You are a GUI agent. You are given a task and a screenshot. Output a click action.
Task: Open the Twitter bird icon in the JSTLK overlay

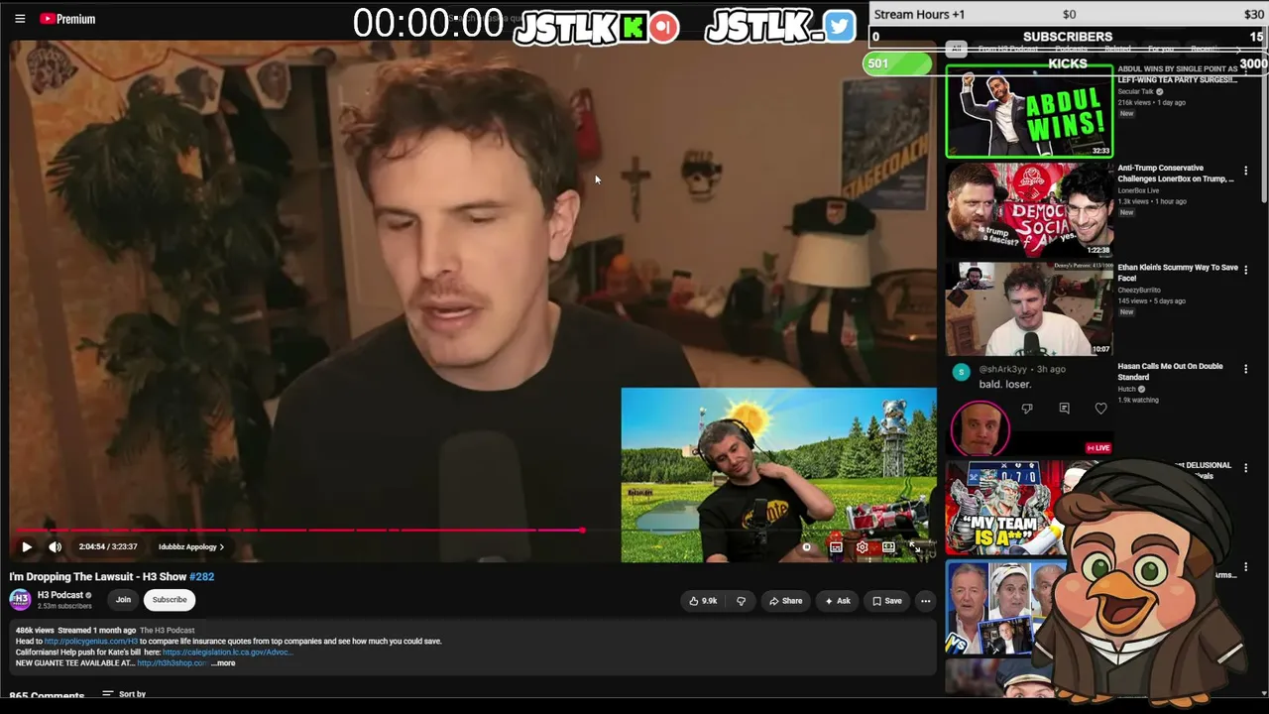point(839,27)
